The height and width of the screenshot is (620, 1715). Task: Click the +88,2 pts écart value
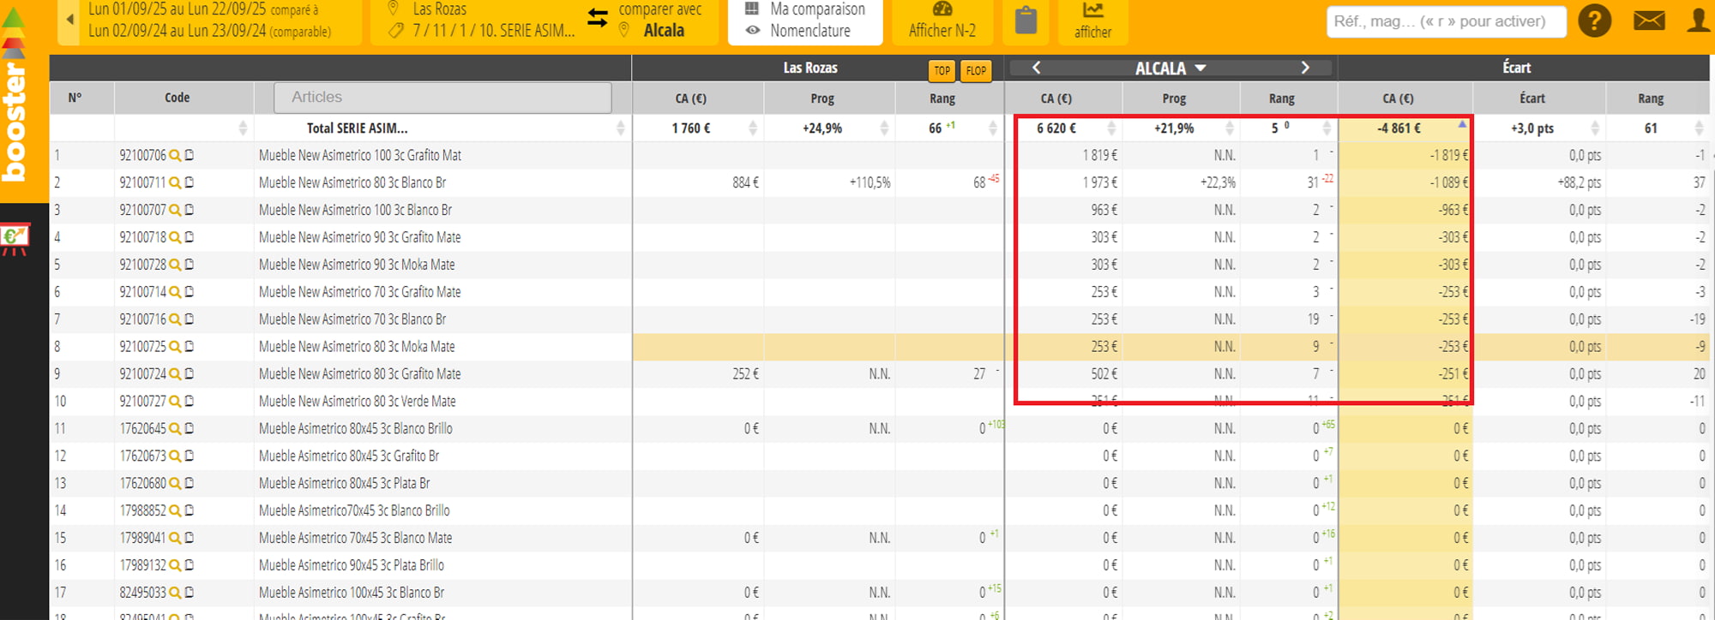tap(1580, 182)
